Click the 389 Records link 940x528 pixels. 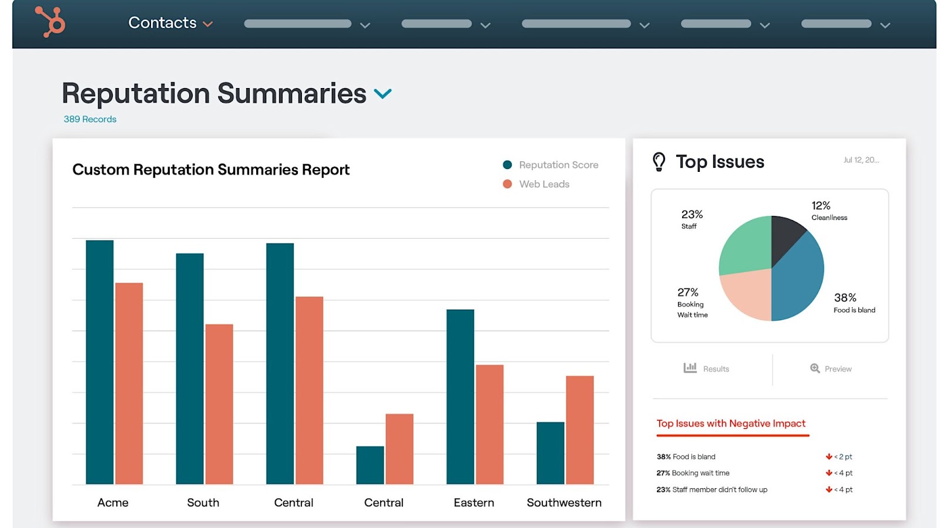(x=89, y=119)
